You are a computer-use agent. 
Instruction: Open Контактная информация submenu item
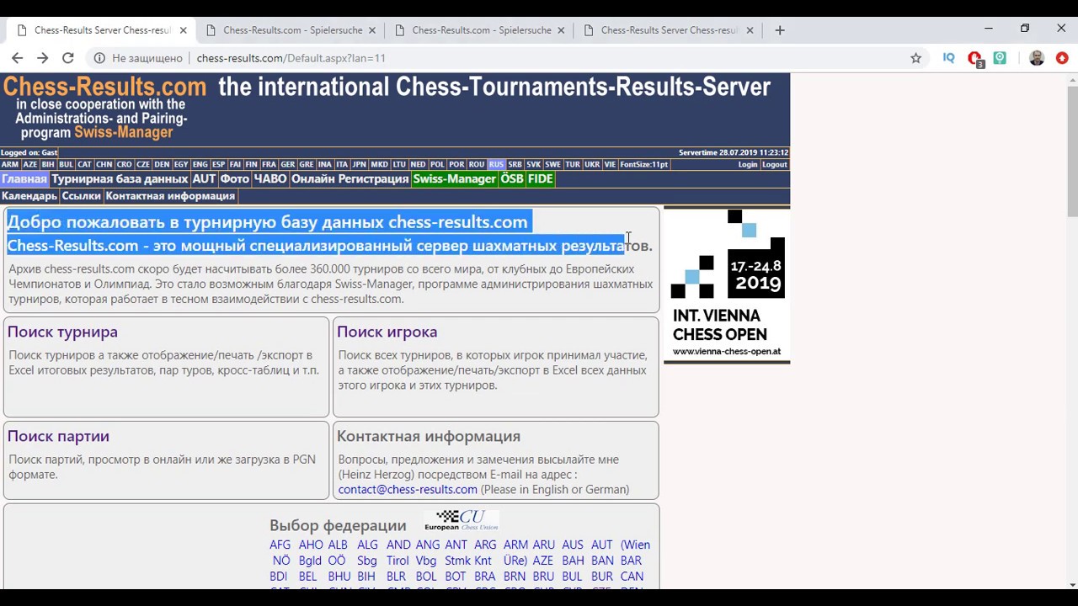(x=170, y=196)
